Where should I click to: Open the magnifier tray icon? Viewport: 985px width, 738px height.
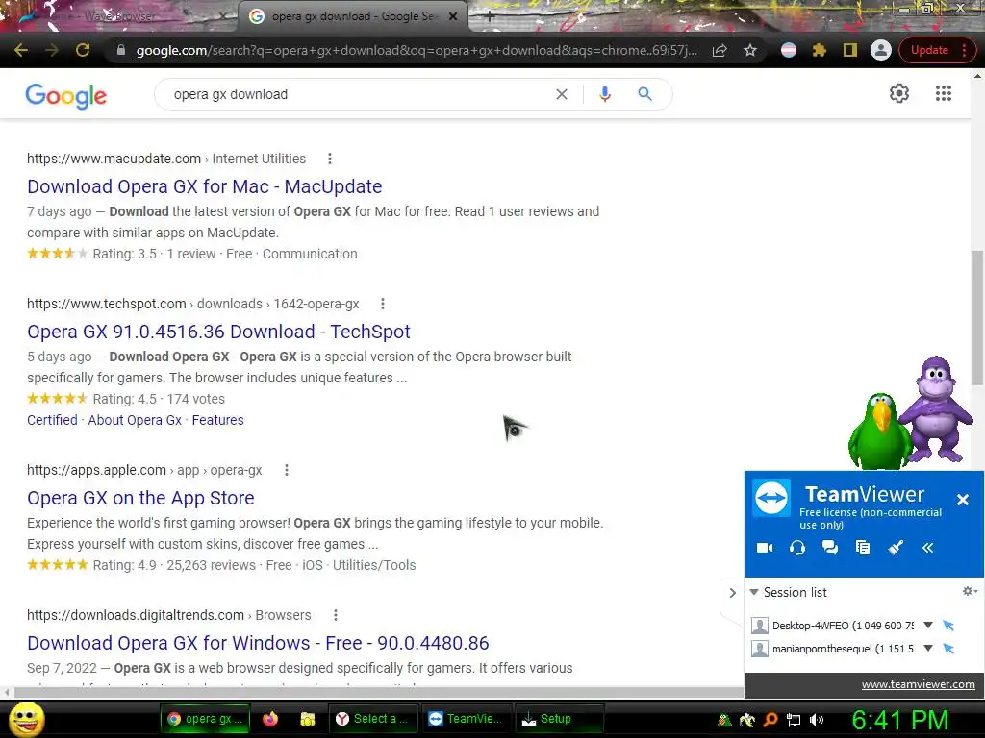(x=770, y=720)
